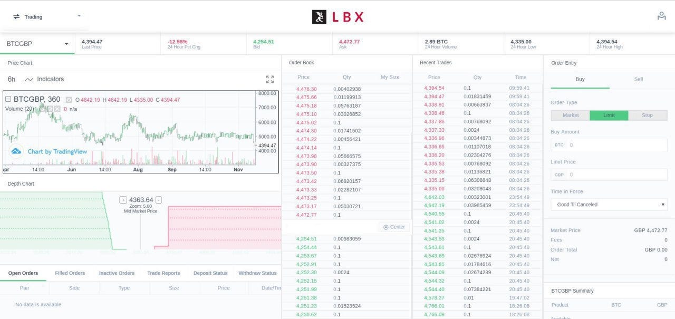The width and height of the screenshot is (675, 319).
Task: Click the Last Price 4,394.47 stat
Action: click(92, 44)
